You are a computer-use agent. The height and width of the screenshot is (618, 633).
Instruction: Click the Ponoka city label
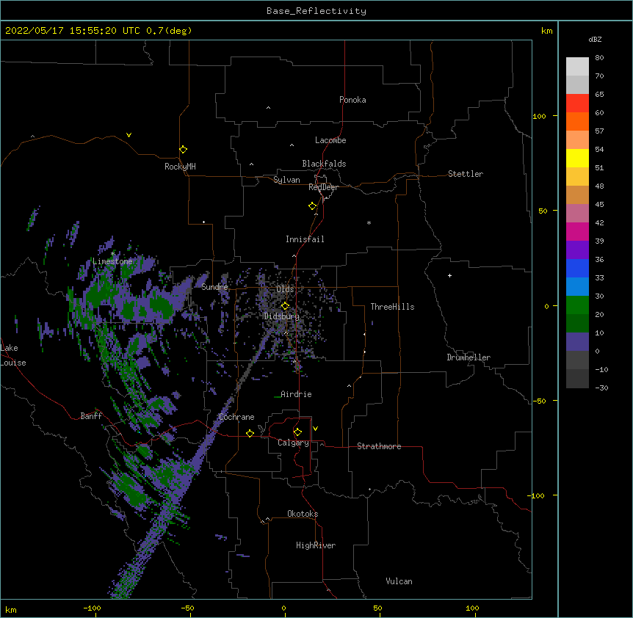(352, 100)
